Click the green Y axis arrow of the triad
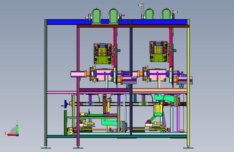Viewport: 234px width, 152px height. (x=17, y=129)
